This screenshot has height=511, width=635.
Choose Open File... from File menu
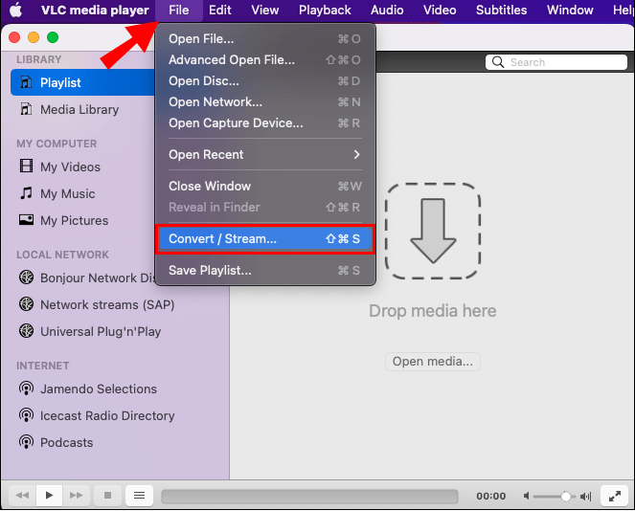click(x=265, y=39)
